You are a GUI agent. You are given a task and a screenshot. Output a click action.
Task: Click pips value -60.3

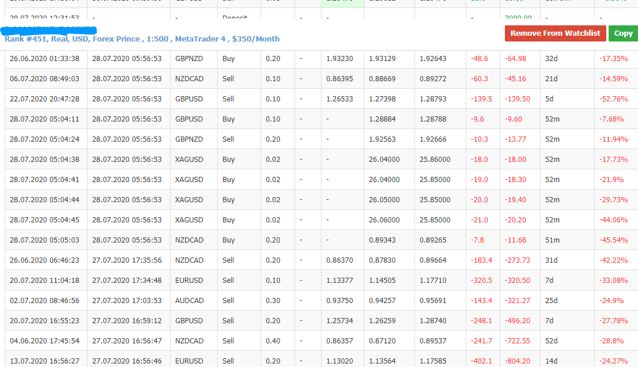point(480,78)
